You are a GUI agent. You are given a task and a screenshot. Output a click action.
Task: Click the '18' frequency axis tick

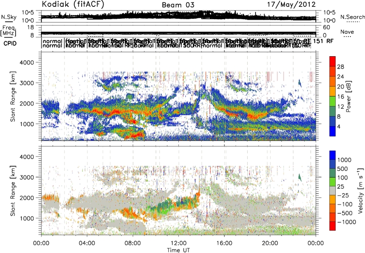coord(30,27)
